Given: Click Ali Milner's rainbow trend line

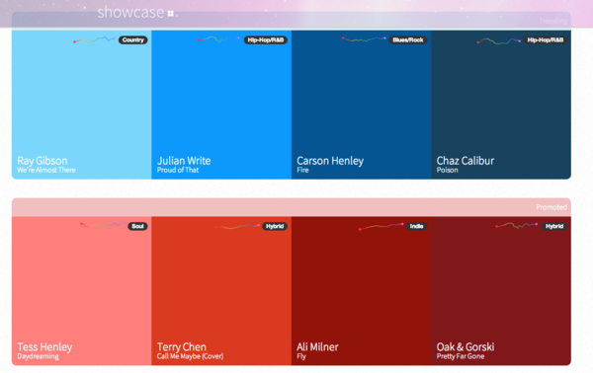Looking at the screenshot, I should pyautogui.click(x=381, y=227).
